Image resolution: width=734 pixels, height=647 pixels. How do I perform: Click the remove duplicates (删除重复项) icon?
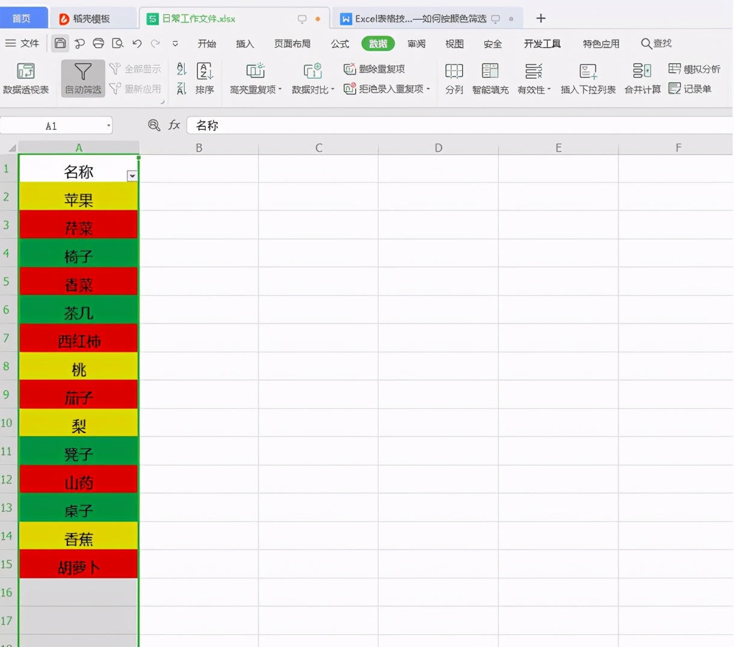(350, 69)
